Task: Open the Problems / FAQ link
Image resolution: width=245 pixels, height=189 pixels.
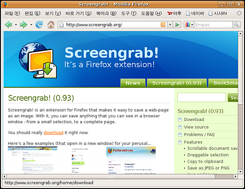Action: 199,134
